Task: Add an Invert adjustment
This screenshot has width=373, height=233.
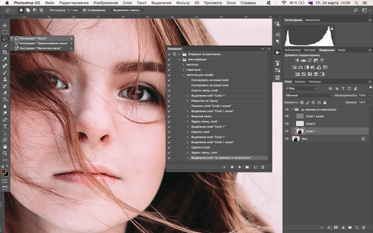Action: pyautogui.click(x=297, y=74)
